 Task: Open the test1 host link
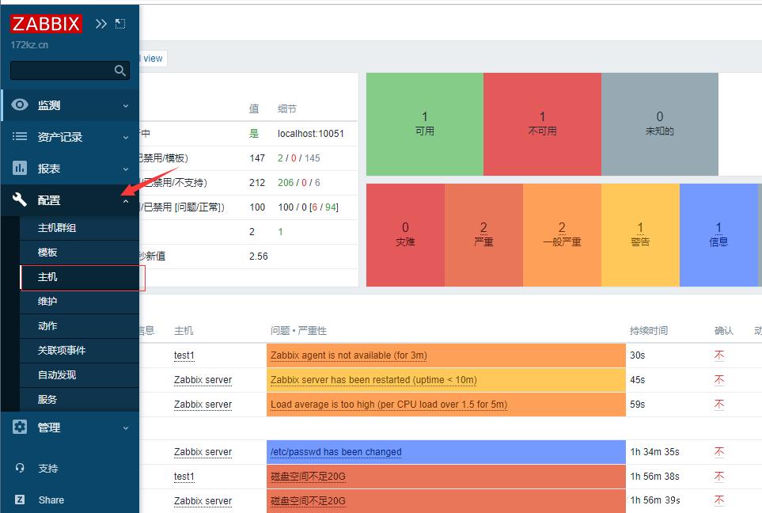184,355
